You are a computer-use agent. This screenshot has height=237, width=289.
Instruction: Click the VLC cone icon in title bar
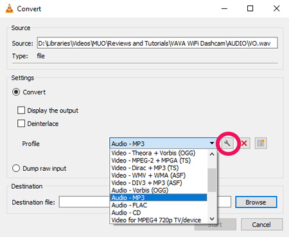pyautogui.click(x=9, y=8)
